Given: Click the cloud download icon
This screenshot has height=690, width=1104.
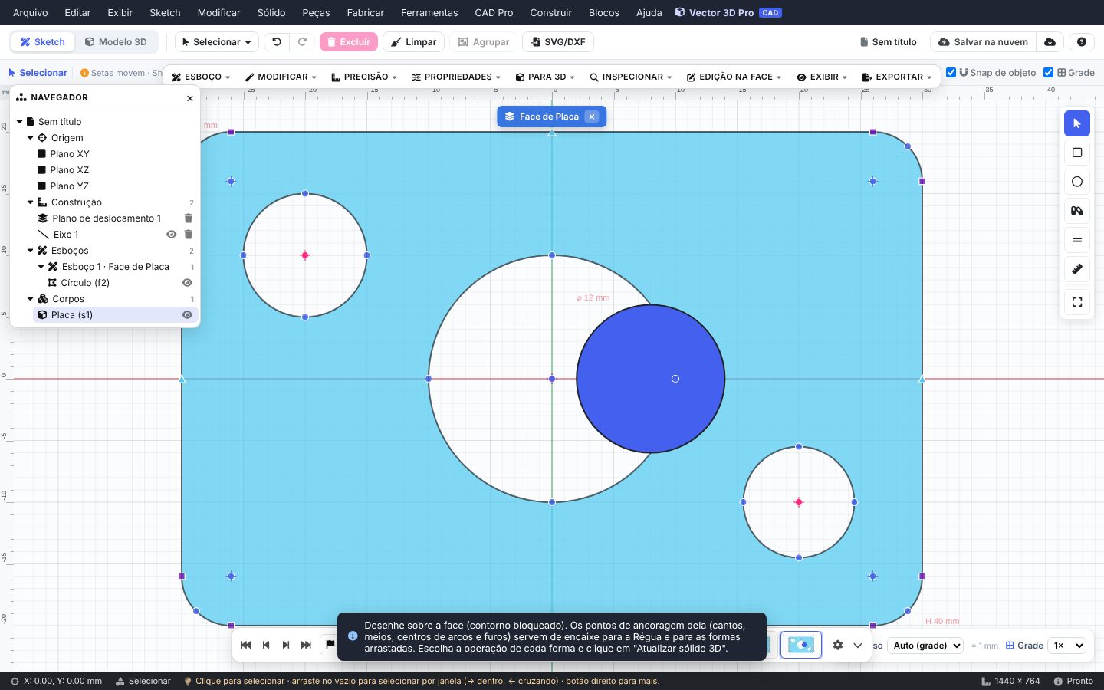Looking at the screenshot, I should (x=1050, y=42).
